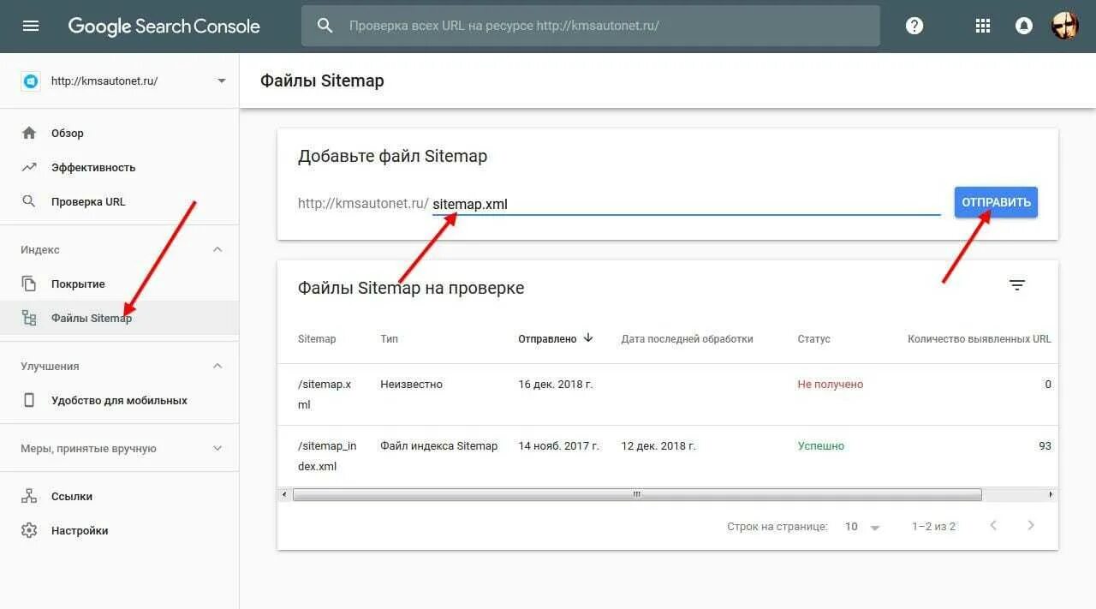The width and height of the screenshot is (1096, 609).
Task: Open the hamburger main menu
Action: (x=31, y=26)
